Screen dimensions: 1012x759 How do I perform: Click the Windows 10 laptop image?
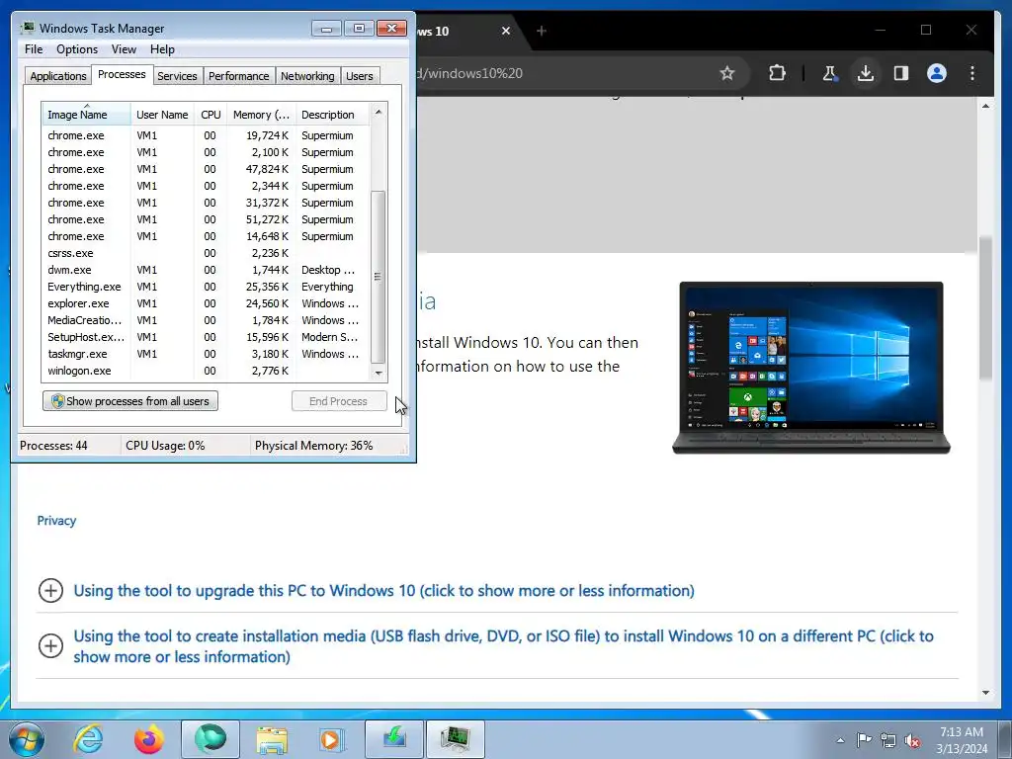point(811,368)
